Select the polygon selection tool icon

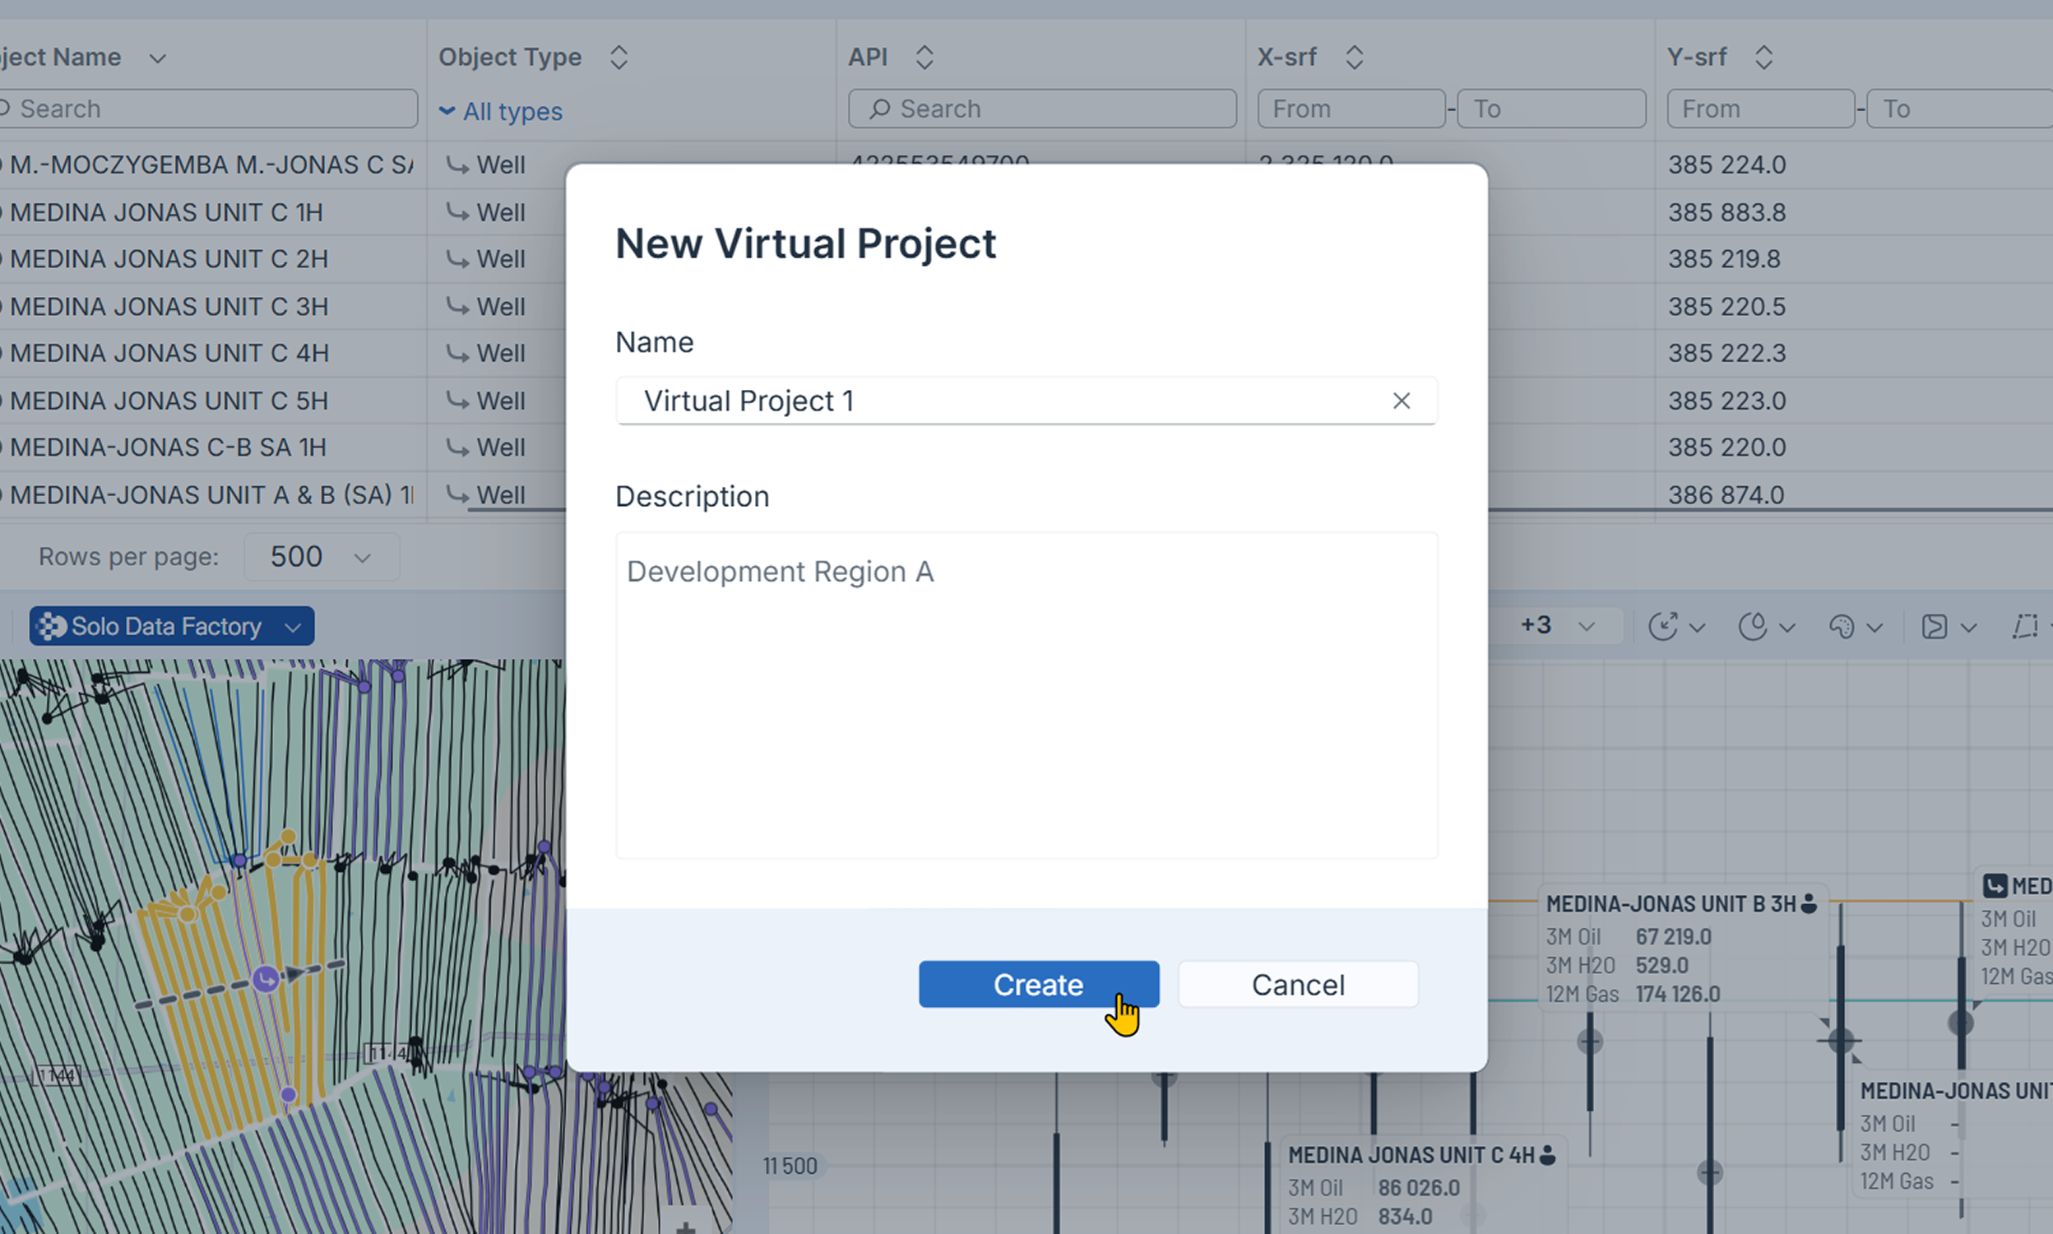coord(2026,626)
